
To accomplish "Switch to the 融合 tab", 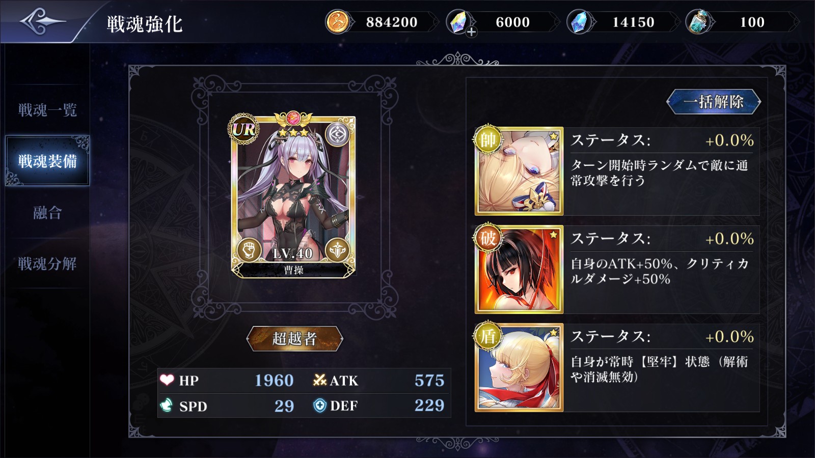I will tap(47, 212).
